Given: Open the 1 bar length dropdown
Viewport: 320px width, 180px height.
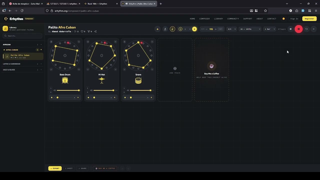Looking at the screenshot, I should pos(270,29).
